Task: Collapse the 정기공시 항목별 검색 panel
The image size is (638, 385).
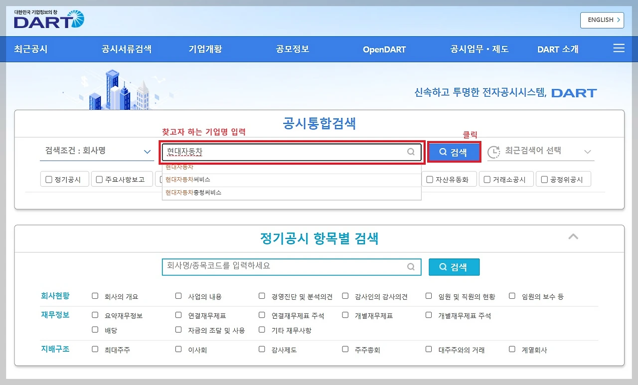Action: (x=573, y=237)
